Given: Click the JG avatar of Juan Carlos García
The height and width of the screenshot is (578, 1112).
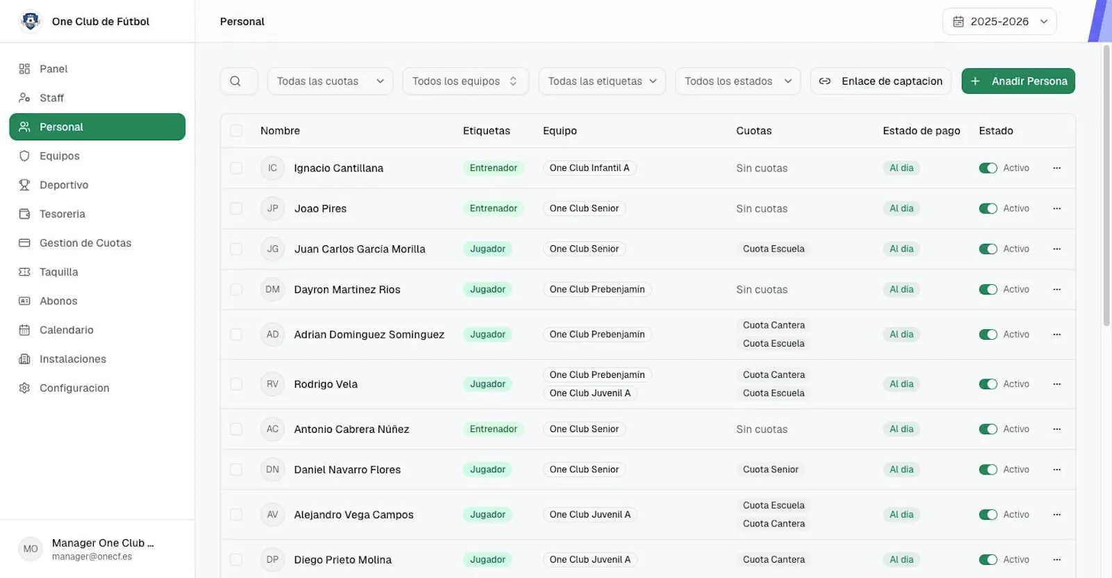Looking at the screenshot, I should pyautogui.click(x=272, y=249).
